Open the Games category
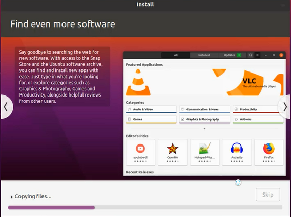291x217 pixels. [151, 119]
